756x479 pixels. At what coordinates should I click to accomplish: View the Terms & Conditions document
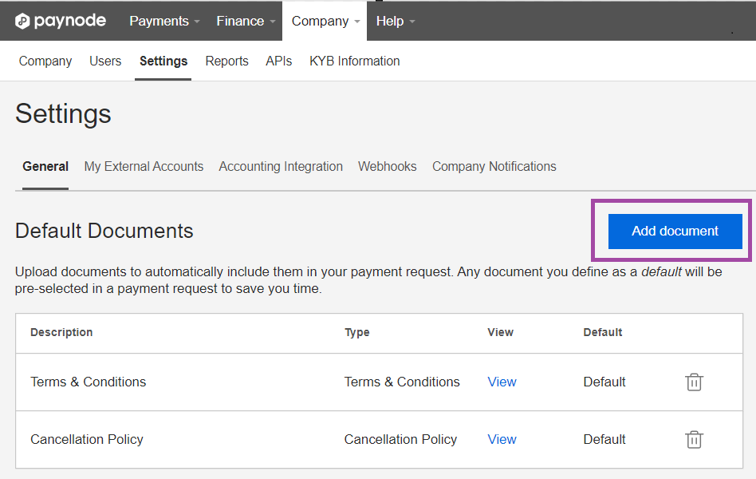point(502,382)
